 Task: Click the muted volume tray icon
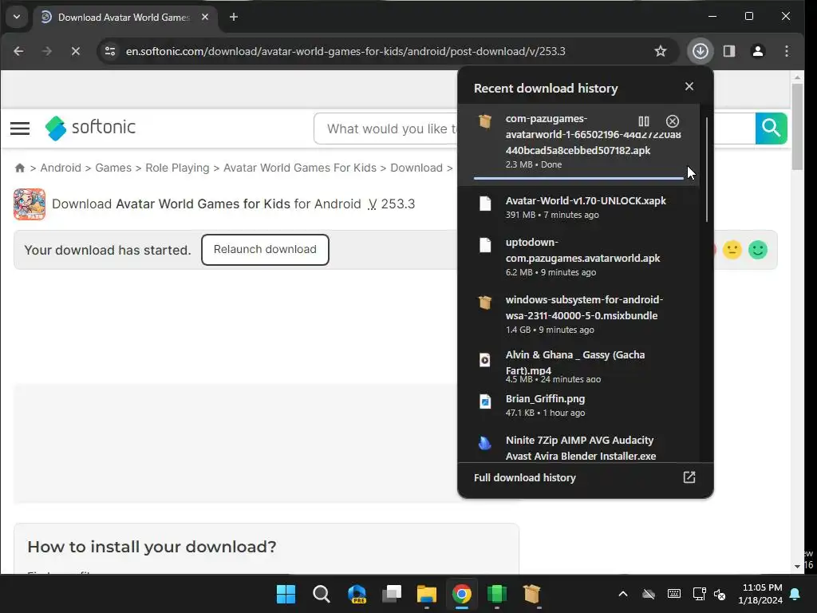pos(720,594)
